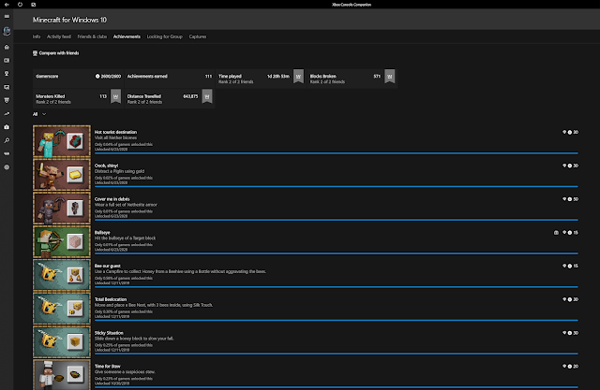Click the Total Beelocation title

tap(111, 299)
